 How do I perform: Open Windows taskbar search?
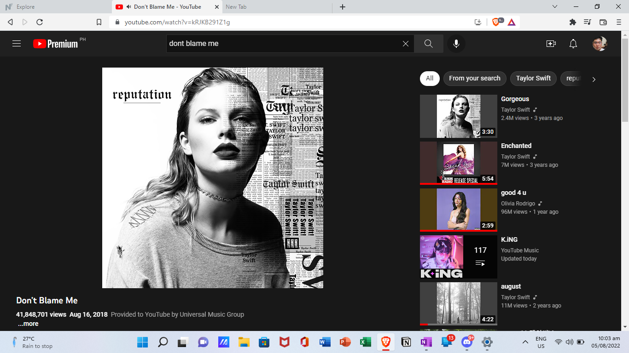(163, 342)
